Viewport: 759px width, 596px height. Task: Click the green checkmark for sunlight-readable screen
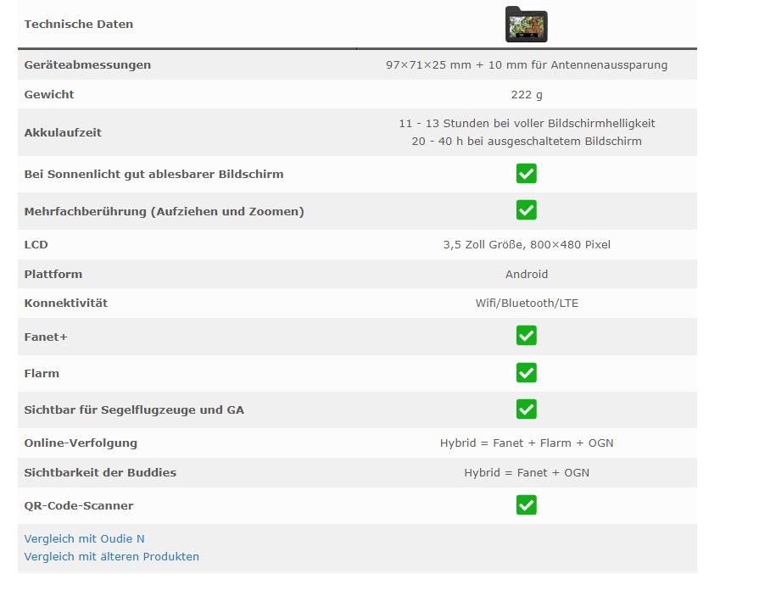point(526,174)
